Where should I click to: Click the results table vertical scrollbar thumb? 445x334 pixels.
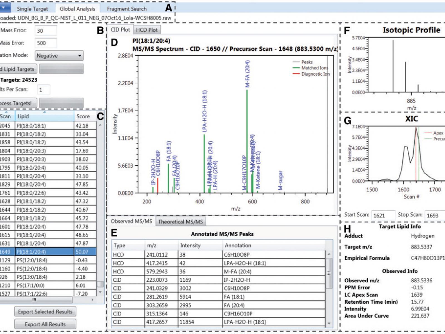coord(100,284)
